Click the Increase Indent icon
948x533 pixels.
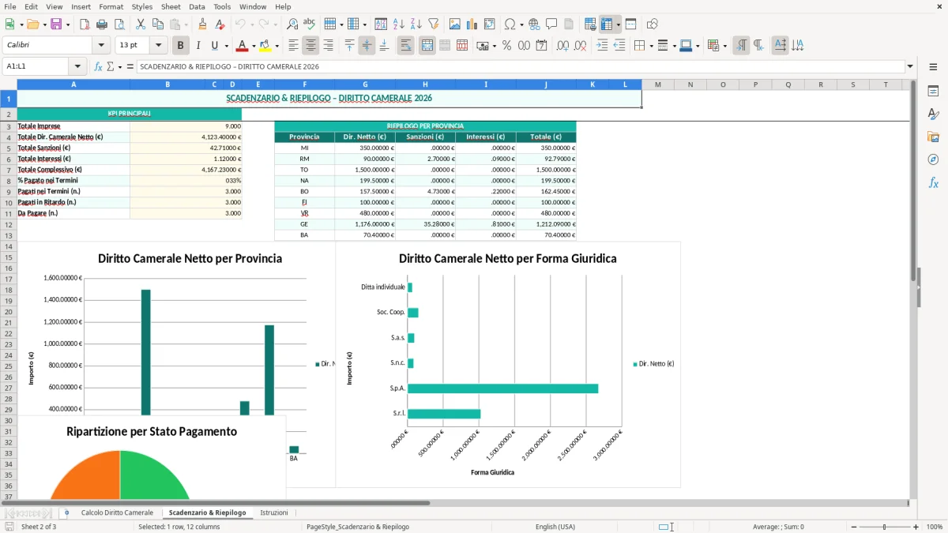tap(602, 46)
